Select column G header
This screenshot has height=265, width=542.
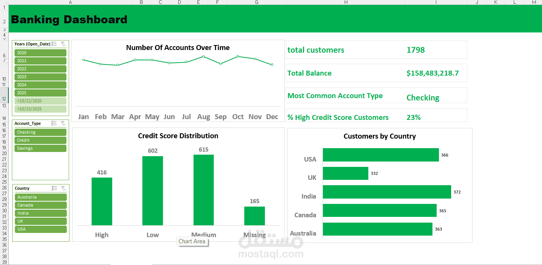pyautogui.click(x=256, y=2)
